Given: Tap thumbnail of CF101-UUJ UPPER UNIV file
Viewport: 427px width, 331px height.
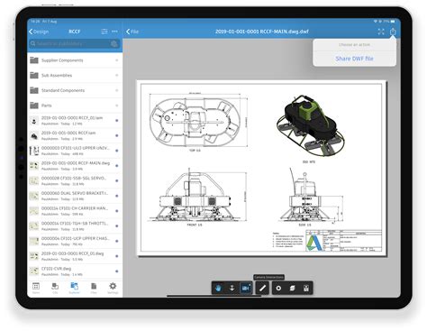Looking at the screenshot, I should pos(34,151).
